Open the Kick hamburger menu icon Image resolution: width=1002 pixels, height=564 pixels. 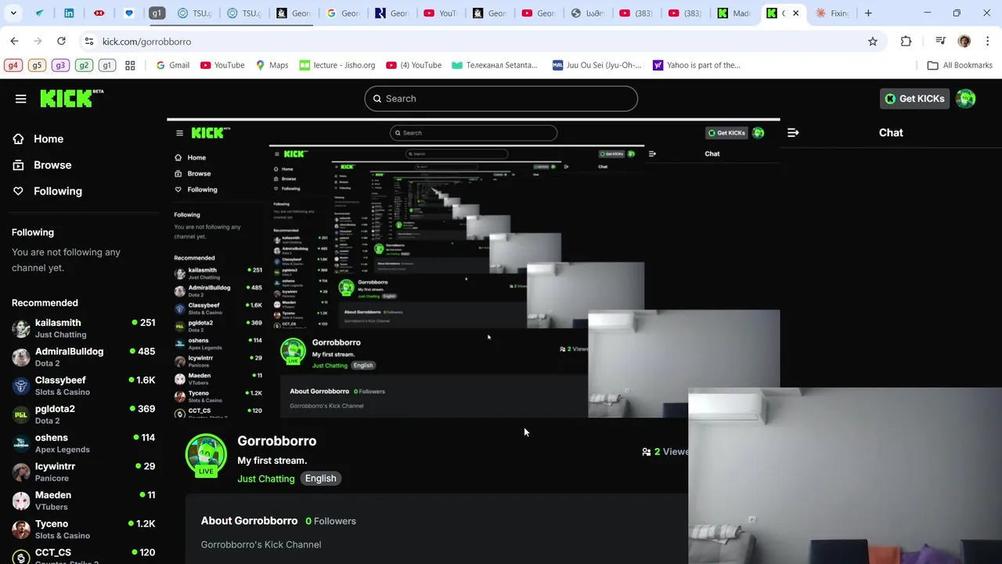(x=20, y=99)
